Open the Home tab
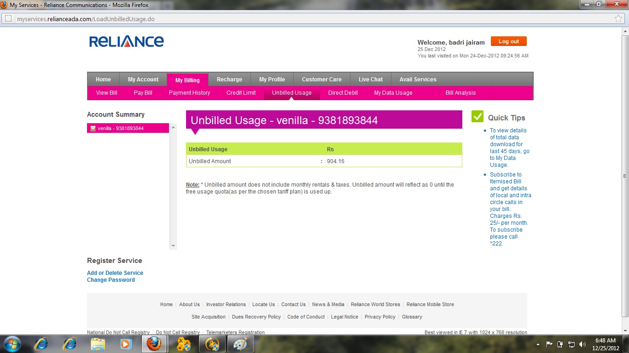The width and height of the screenshot is (629, 353). click(x=103, y=80)
